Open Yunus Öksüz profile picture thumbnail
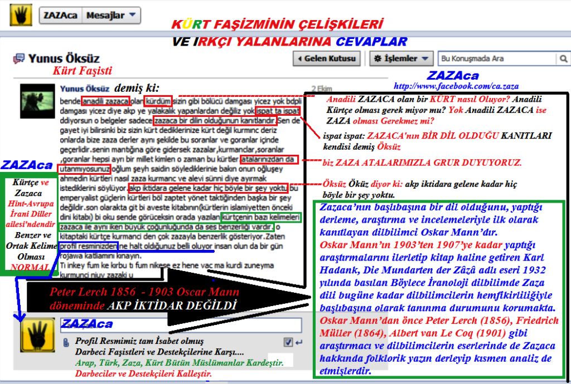Viewport: 571px width, 384px height. click(x=37, y=101)
